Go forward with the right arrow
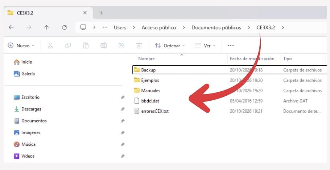This screenshot has height=170, width=330. pos(29,27)
